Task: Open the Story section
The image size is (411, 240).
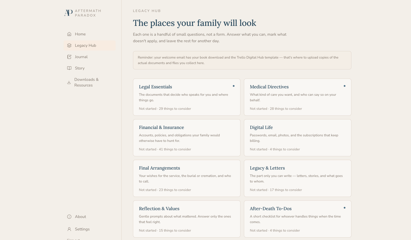Action: click(x=89, y=68)
